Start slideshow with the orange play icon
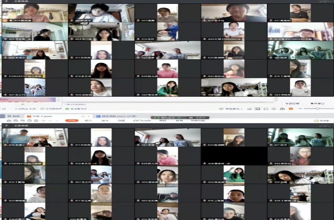Screen dimensions: 334x220 pyautogui.click(x=291, y=109)
